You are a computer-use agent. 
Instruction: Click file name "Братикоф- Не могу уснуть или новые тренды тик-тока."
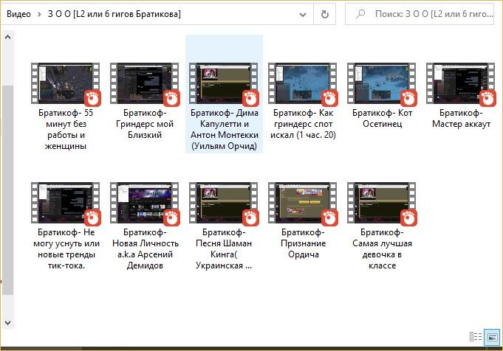(x=66, y=249)
